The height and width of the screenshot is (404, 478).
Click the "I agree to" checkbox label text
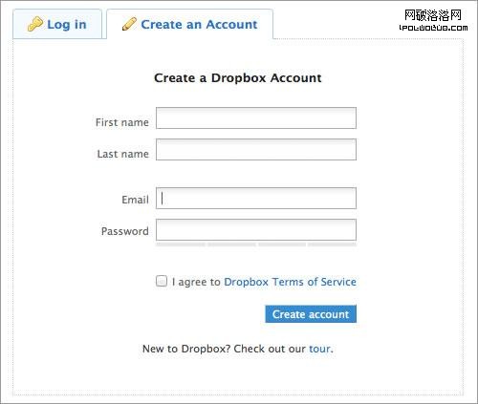(196, 282)
